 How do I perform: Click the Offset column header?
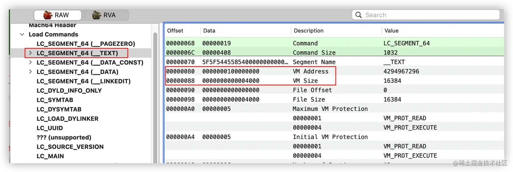[x=175, y=30]
